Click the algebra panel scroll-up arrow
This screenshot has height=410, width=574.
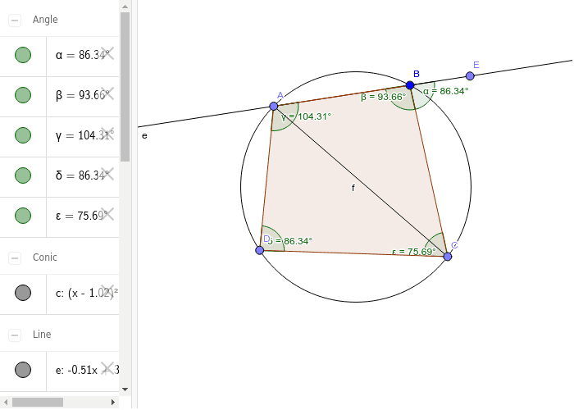coord(125,7)
